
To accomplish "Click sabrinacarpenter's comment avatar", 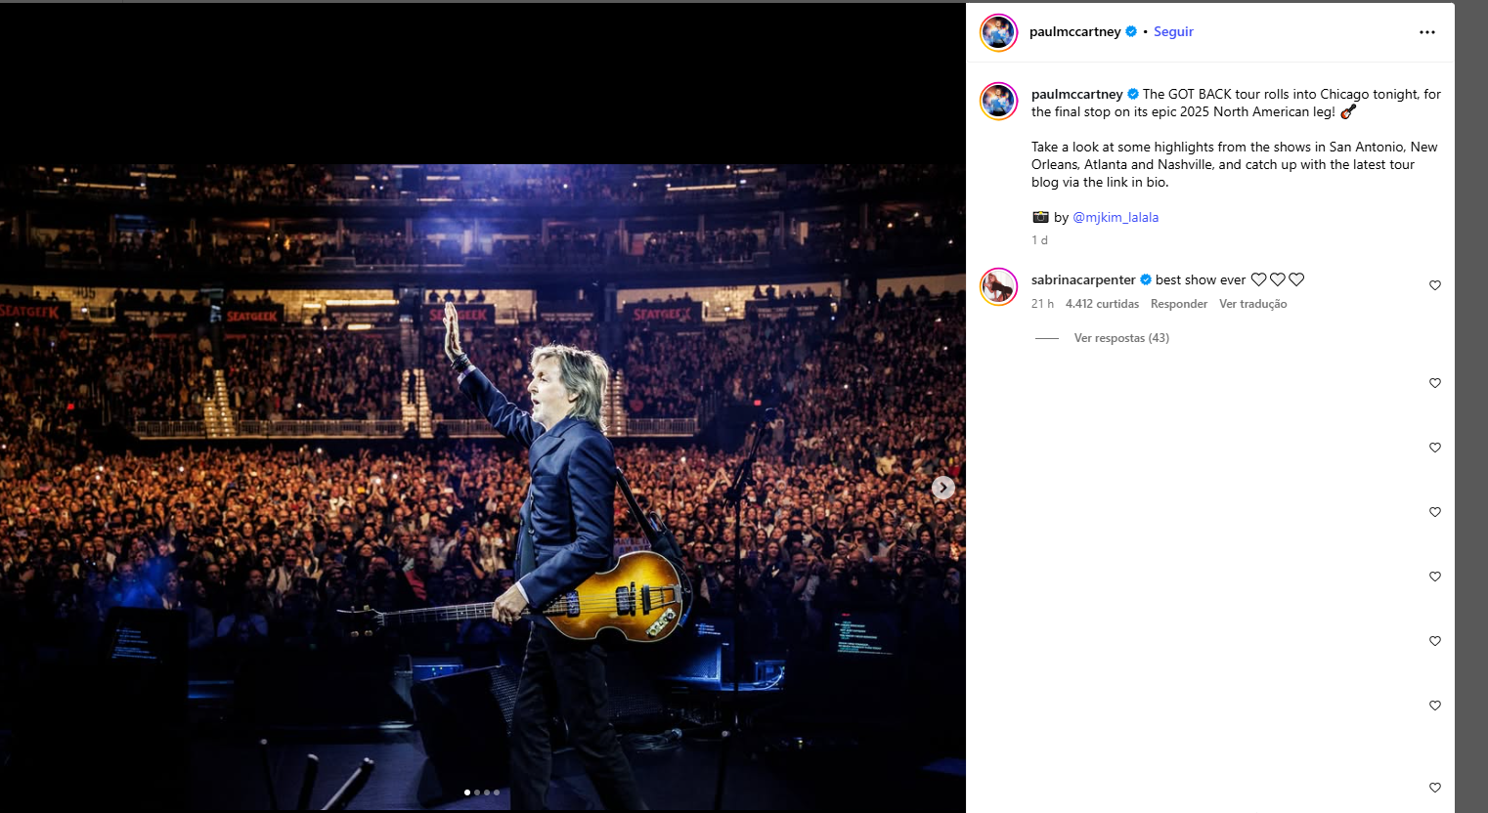I will [x=998, y=286].
